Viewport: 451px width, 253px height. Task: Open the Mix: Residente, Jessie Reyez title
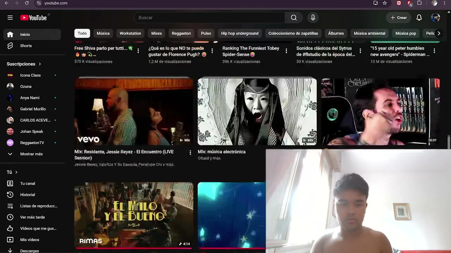(x=124, y=155)
